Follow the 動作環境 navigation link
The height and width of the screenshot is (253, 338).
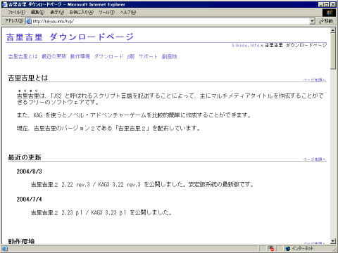pyautogui.click(x=80, y=56)
